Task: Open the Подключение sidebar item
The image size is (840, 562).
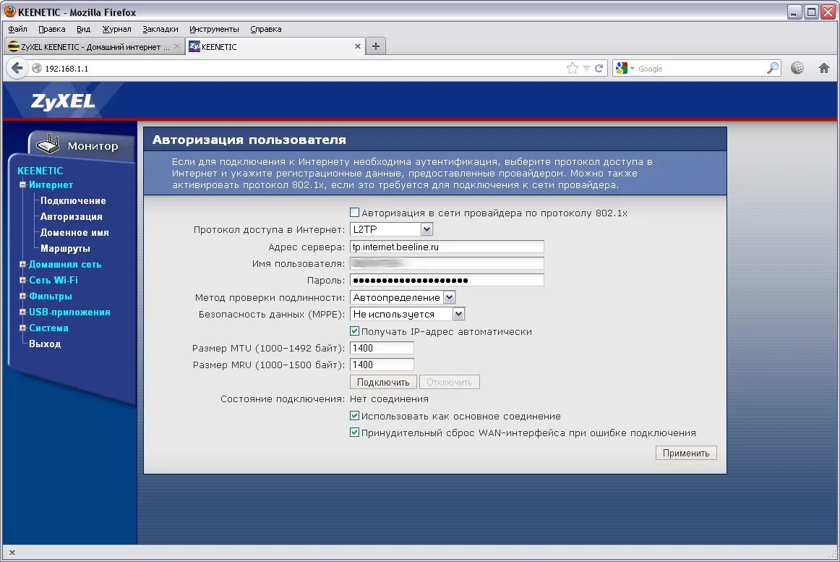Action: pos(73,200)
